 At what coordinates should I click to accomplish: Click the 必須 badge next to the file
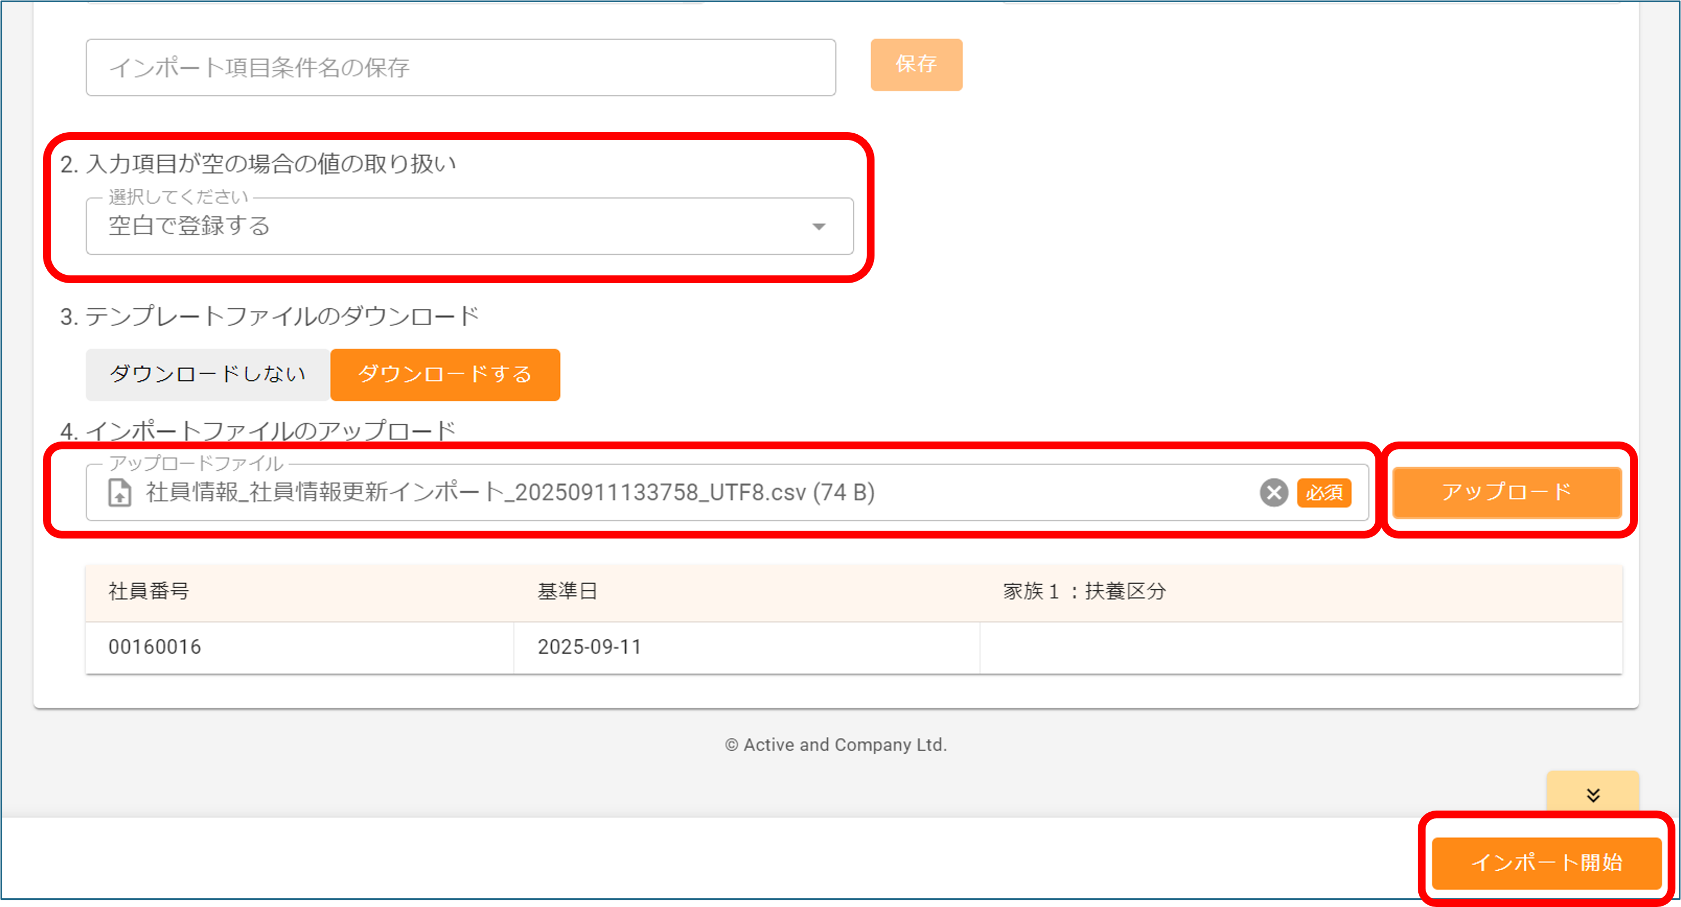1324,493
